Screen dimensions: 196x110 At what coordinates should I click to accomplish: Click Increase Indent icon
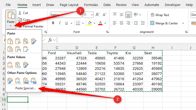click(x=143, y=23)
